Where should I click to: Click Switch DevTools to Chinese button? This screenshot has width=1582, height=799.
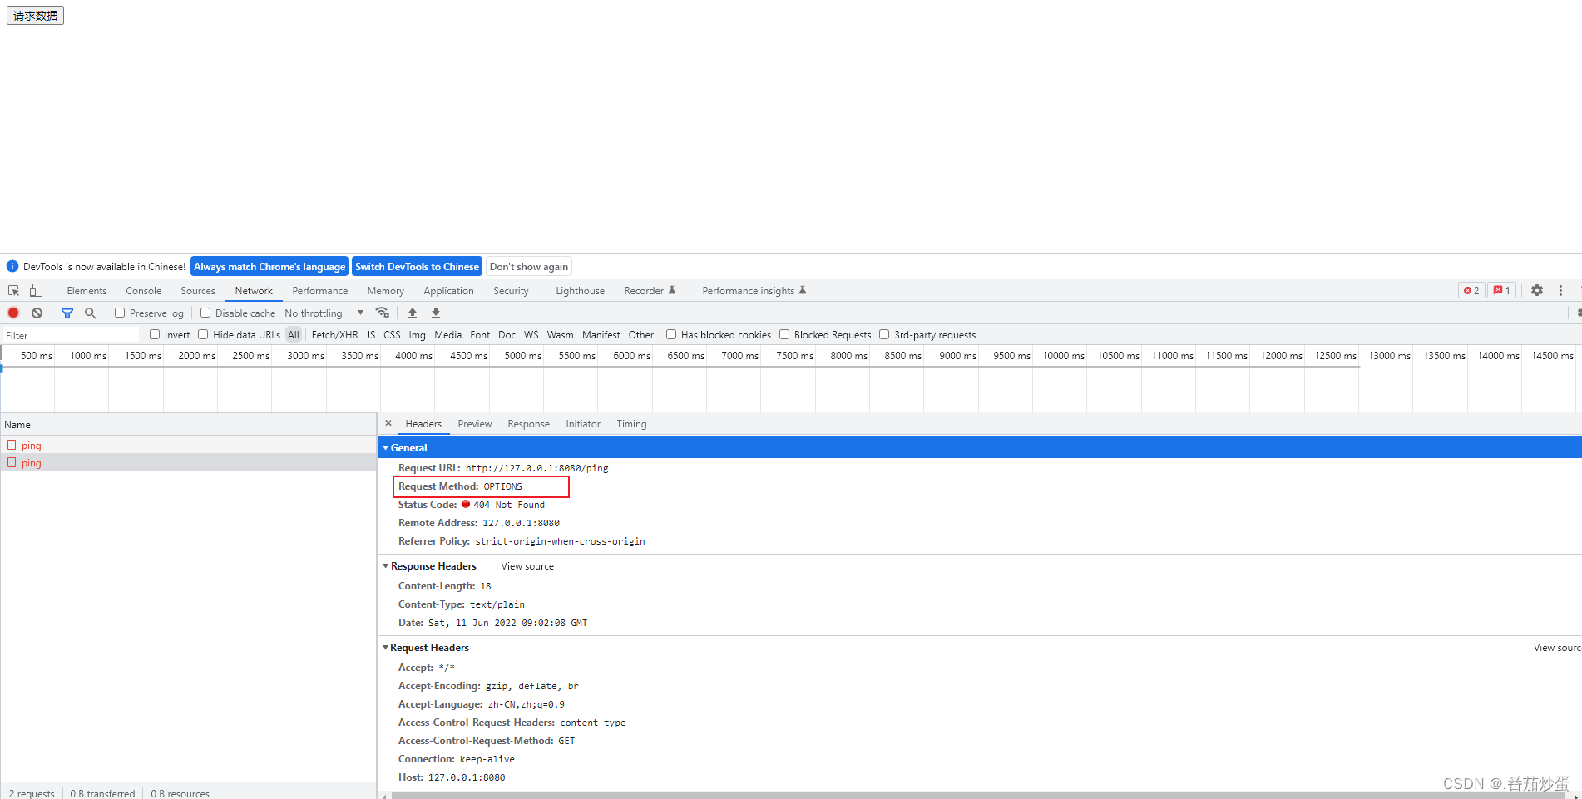(x=417, y=266)
